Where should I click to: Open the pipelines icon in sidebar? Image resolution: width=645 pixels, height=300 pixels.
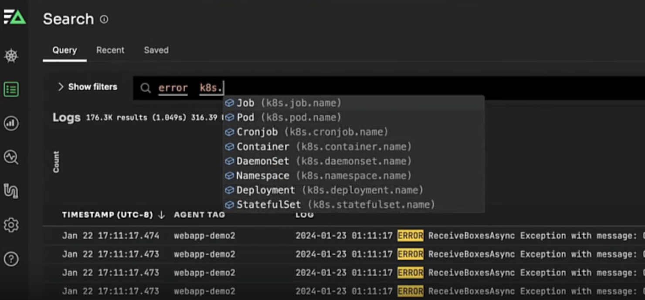[x=11, y=191]
